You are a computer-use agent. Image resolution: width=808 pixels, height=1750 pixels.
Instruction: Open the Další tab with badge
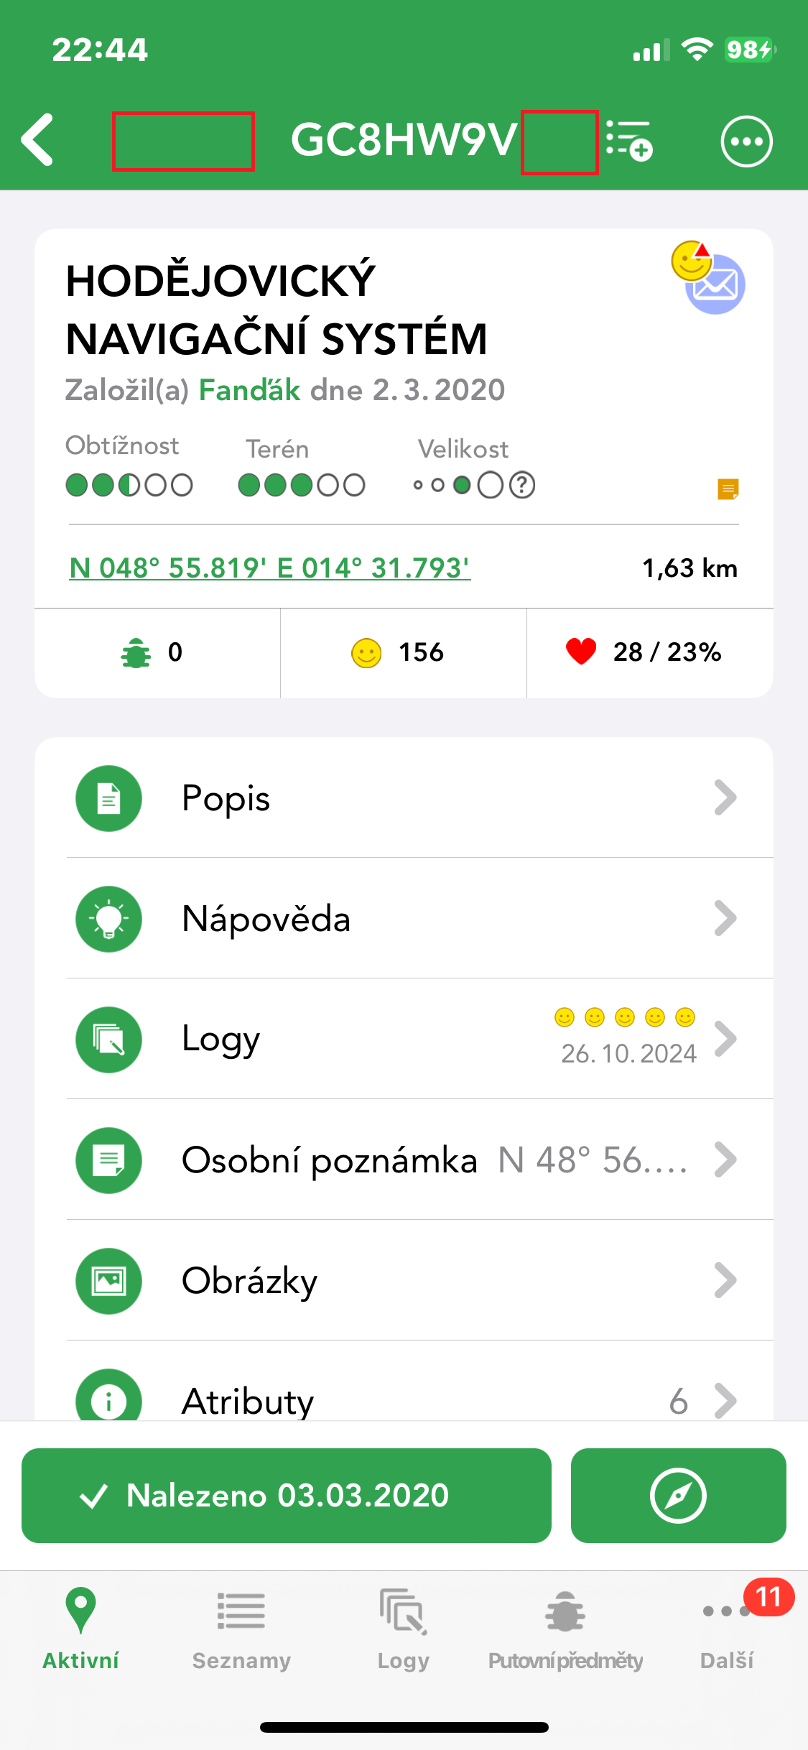[727, 1628]
